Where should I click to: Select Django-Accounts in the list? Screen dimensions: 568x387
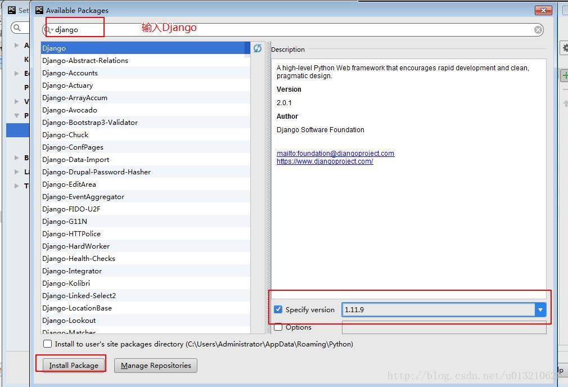pyautogui.click(x=146, y=73)
